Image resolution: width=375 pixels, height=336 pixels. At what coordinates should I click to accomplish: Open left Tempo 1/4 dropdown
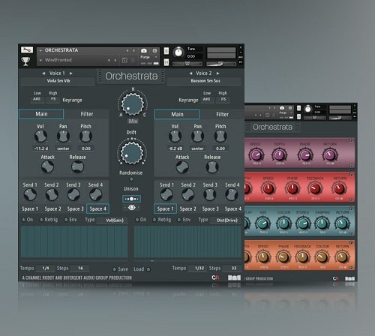pos(46,268)
